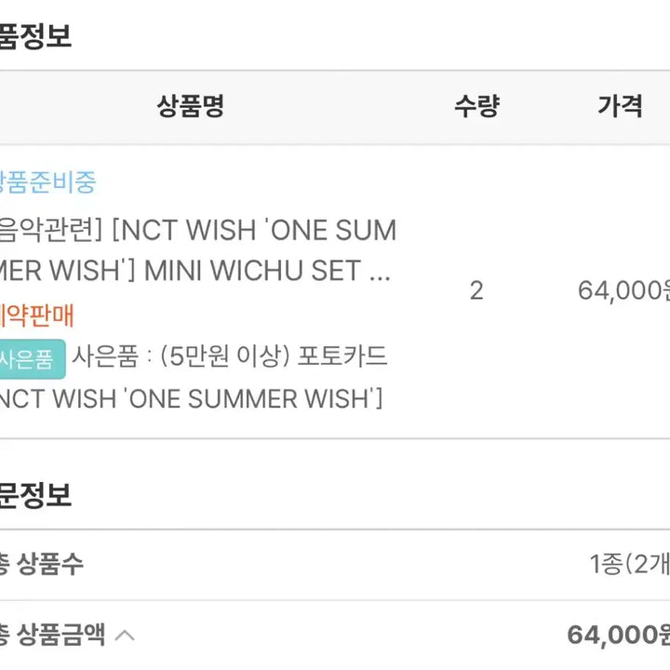
Task: Click the 1종(2개) product count value
Action: click(629, 564)
